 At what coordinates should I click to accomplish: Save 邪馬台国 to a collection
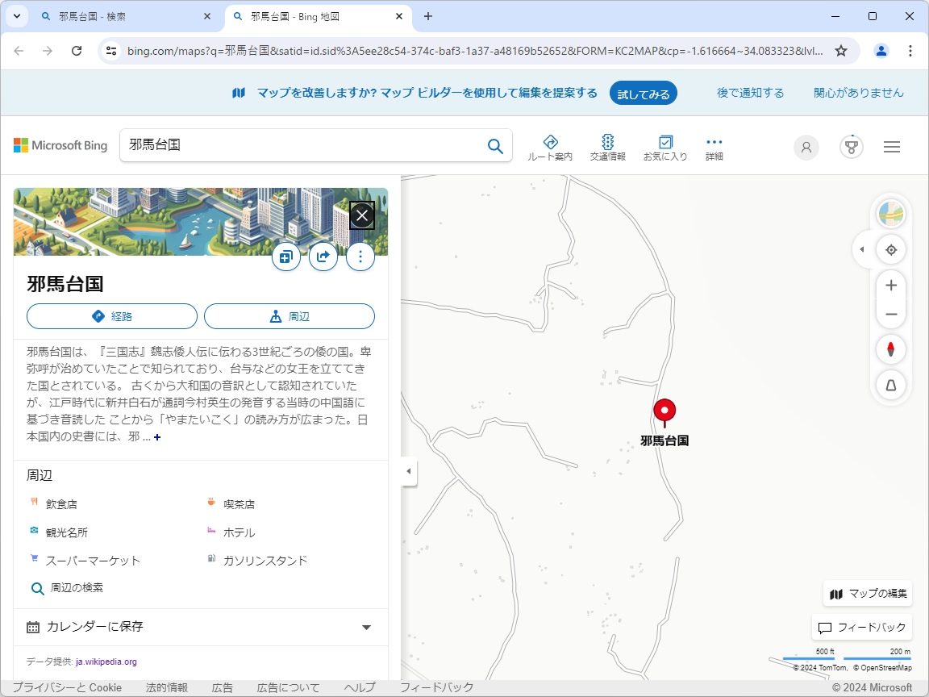(285, 257)
